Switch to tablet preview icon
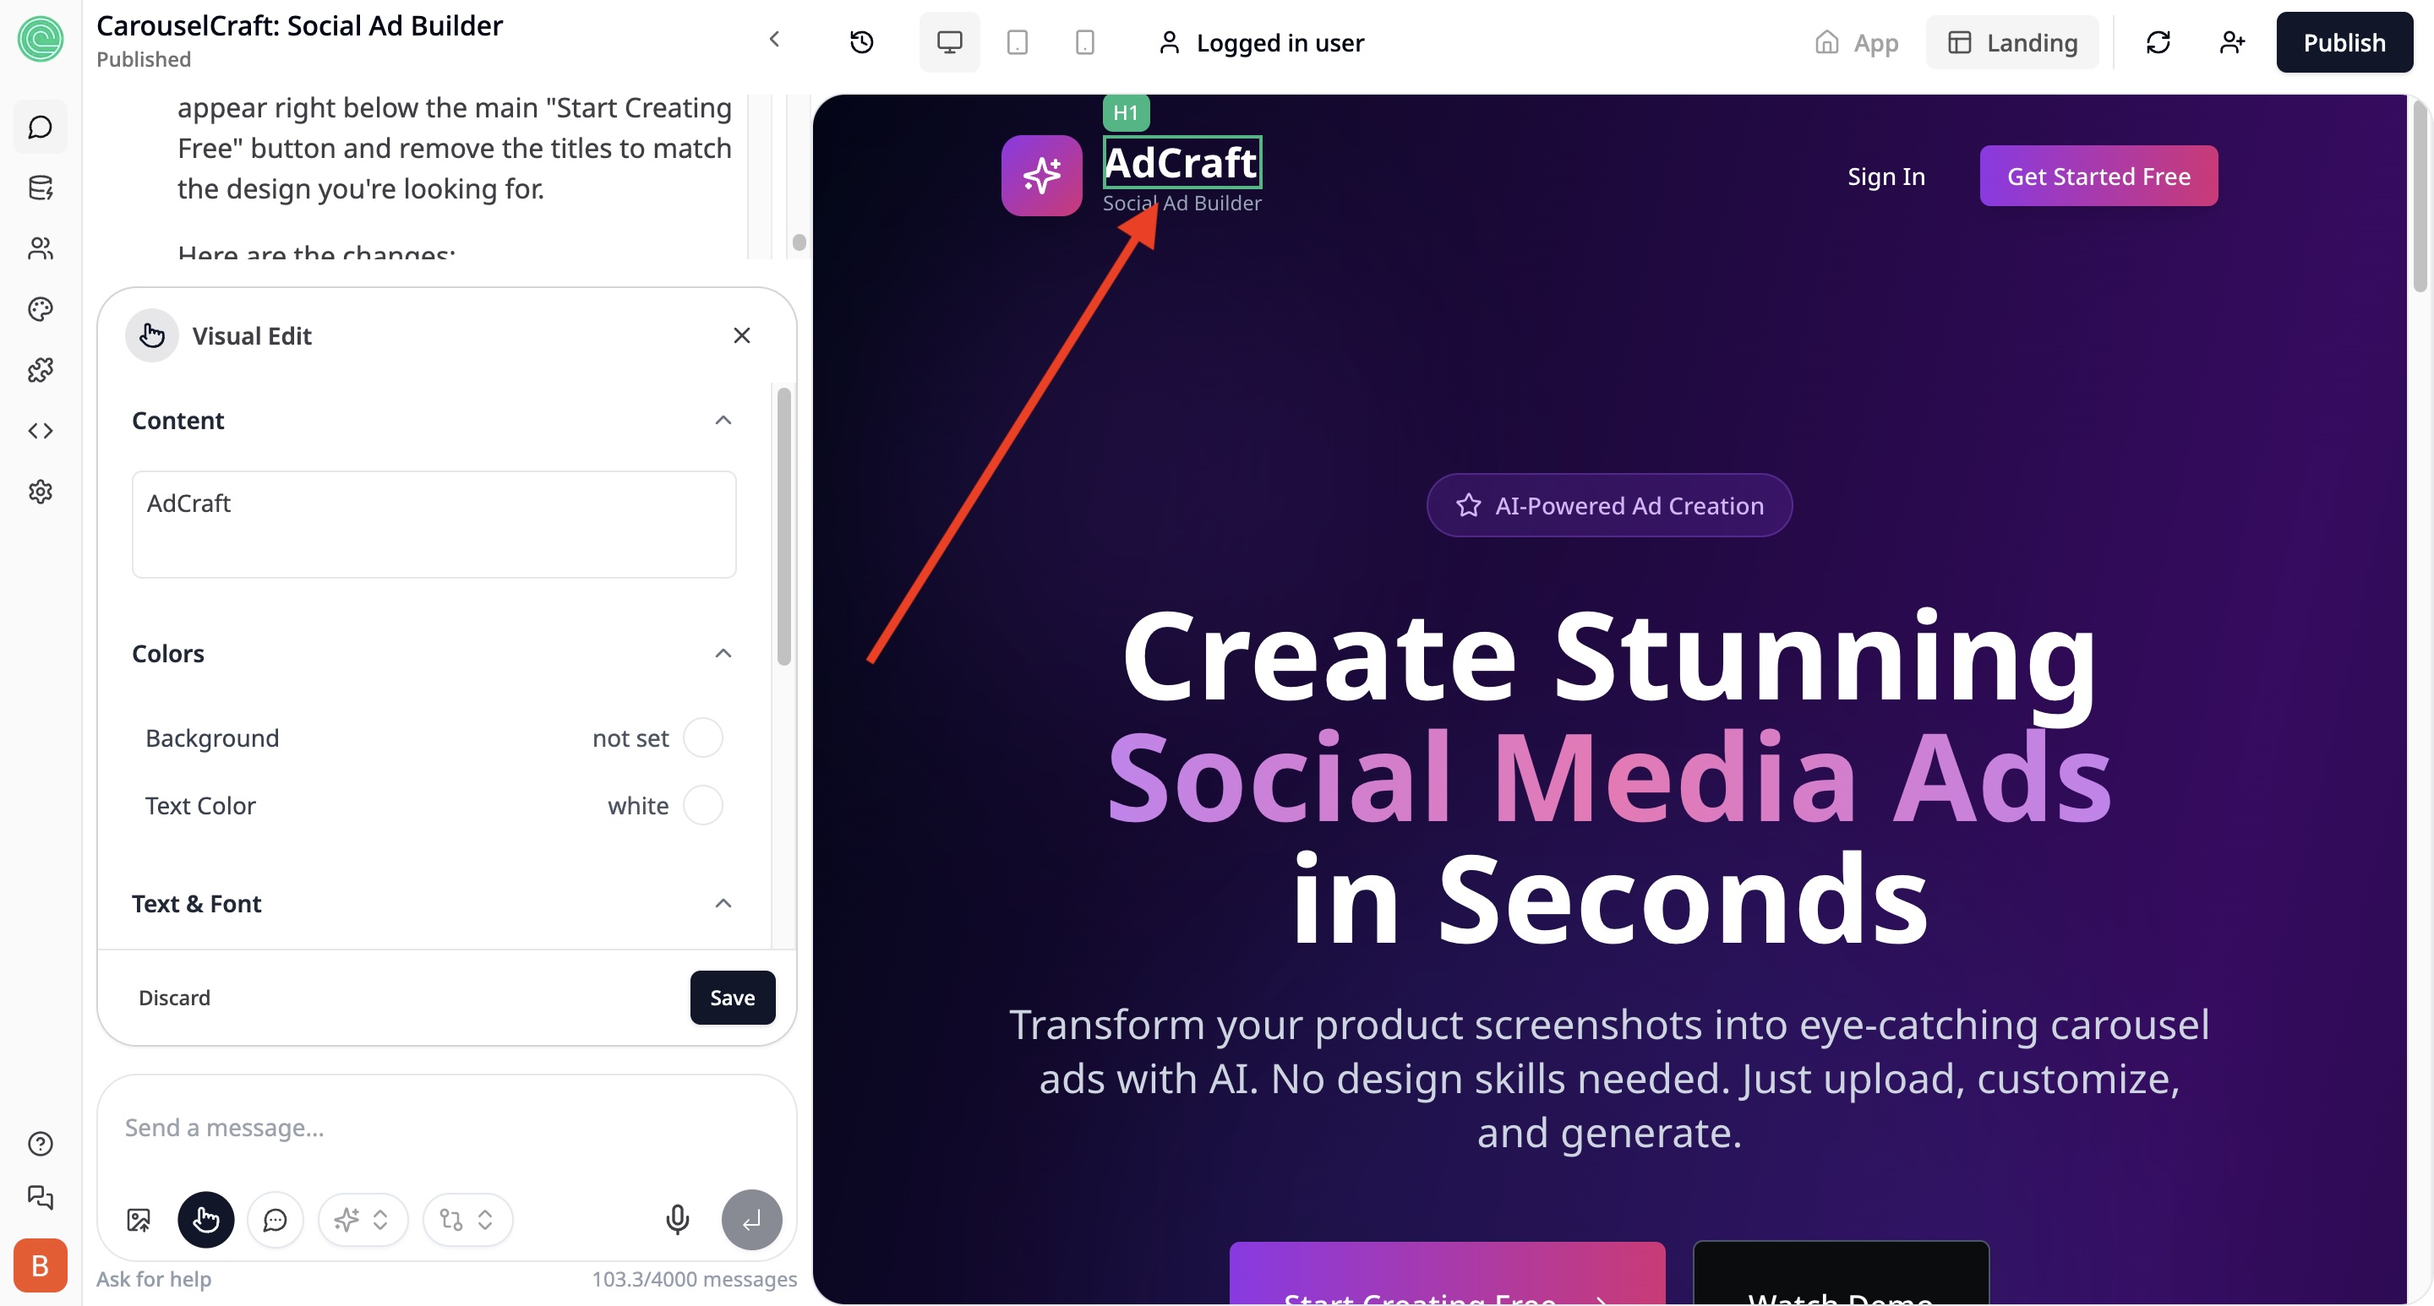This screenshot has height=1306, width=2434. point(1017,42)
